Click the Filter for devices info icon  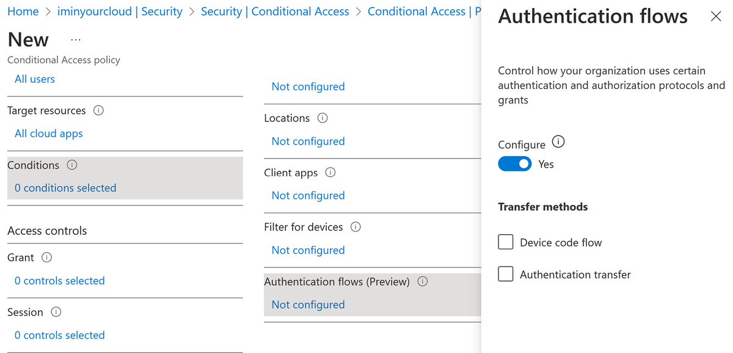356,226
